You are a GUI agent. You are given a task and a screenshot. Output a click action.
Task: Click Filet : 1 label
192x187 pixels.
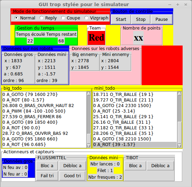105,171
